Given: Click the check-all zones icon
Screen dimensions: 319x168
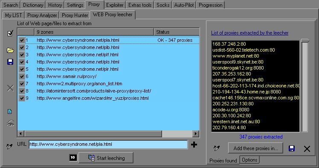Looking at the screenshot, I should coord(10,33).
